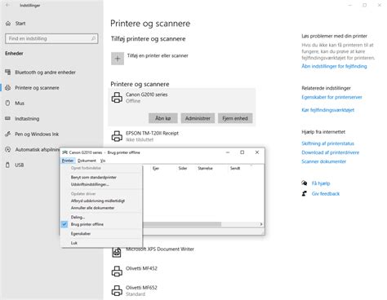Select Annuller alle dokumenter
This screenshot has width=387, height=300.
(x=92, y=208)
